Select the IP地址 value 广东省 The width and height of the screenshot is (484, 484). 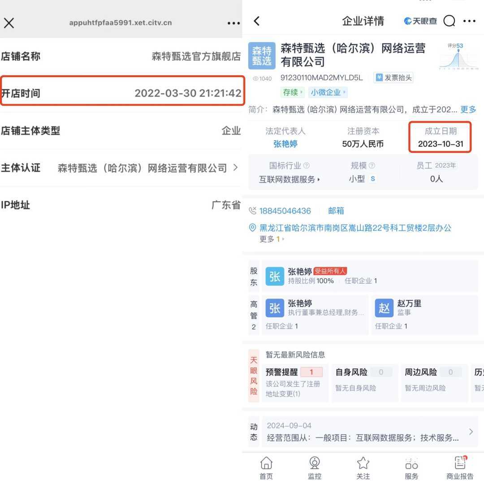coord(226,205)
